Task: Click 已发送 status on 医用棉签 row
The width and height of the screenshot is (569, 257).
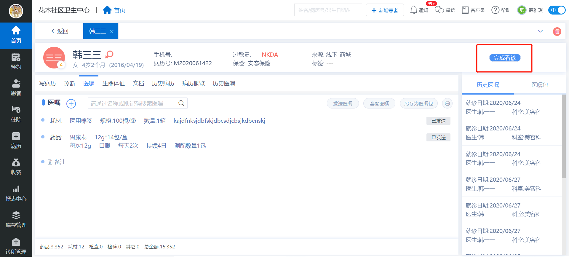Action: point(439,121)
